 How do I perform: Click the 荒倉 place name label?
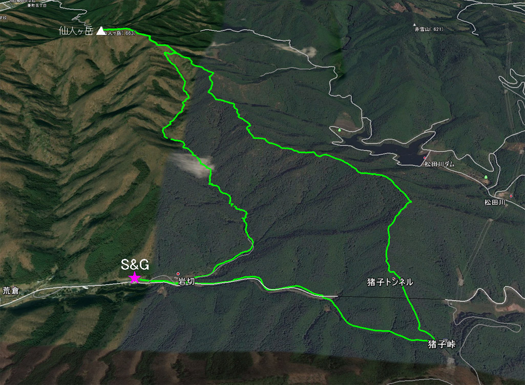pyautogui.click(x=11, y=291)
